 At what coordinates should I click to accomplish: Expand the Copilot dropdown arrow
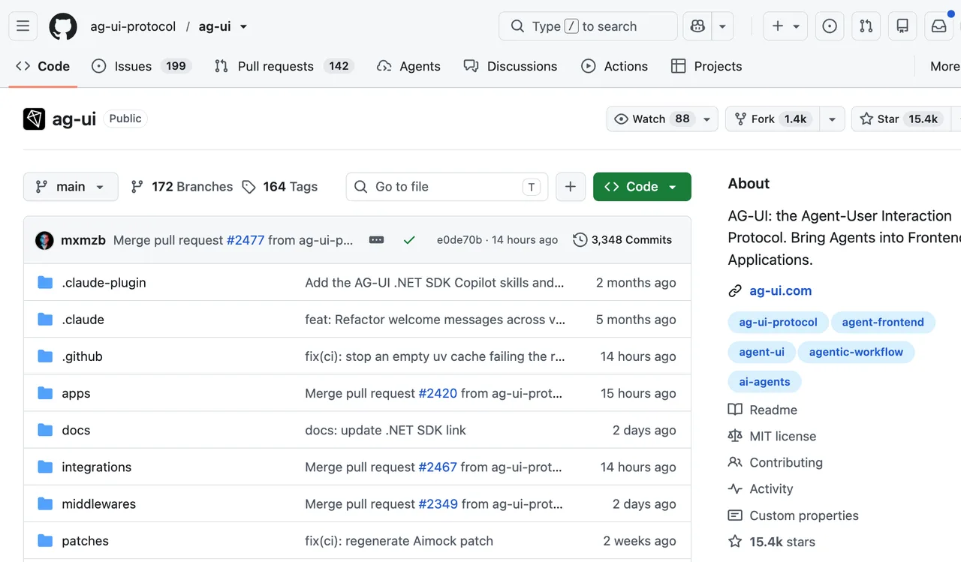coord(722,26)
